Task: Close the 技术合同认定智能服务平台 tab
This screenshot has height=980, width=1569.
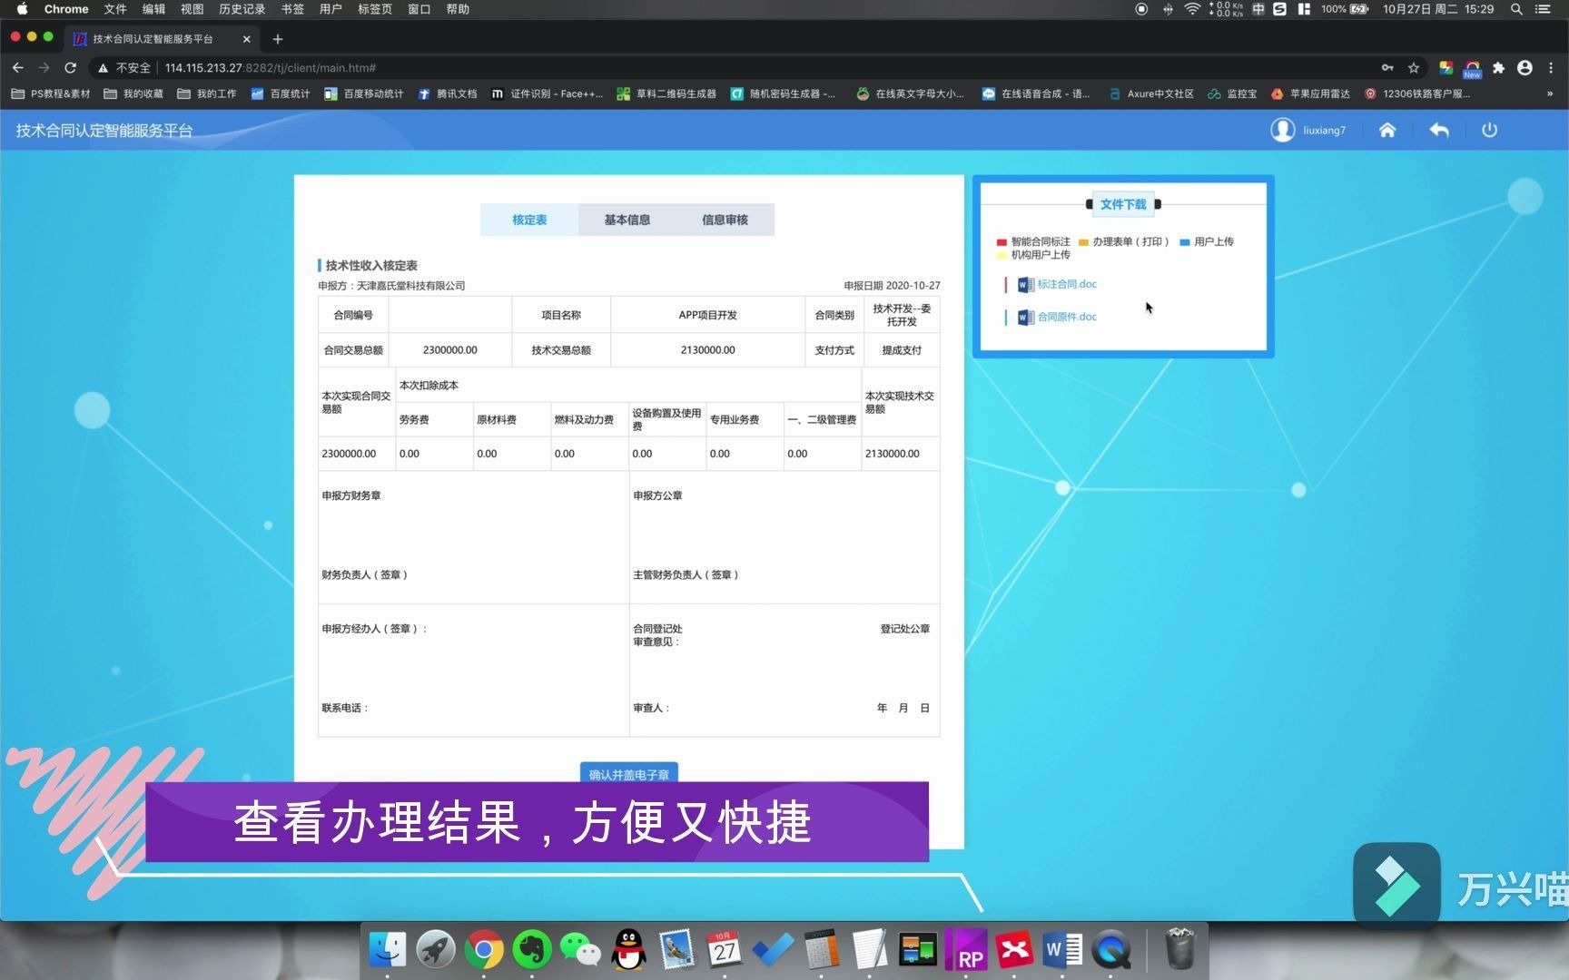Action: 246,39
